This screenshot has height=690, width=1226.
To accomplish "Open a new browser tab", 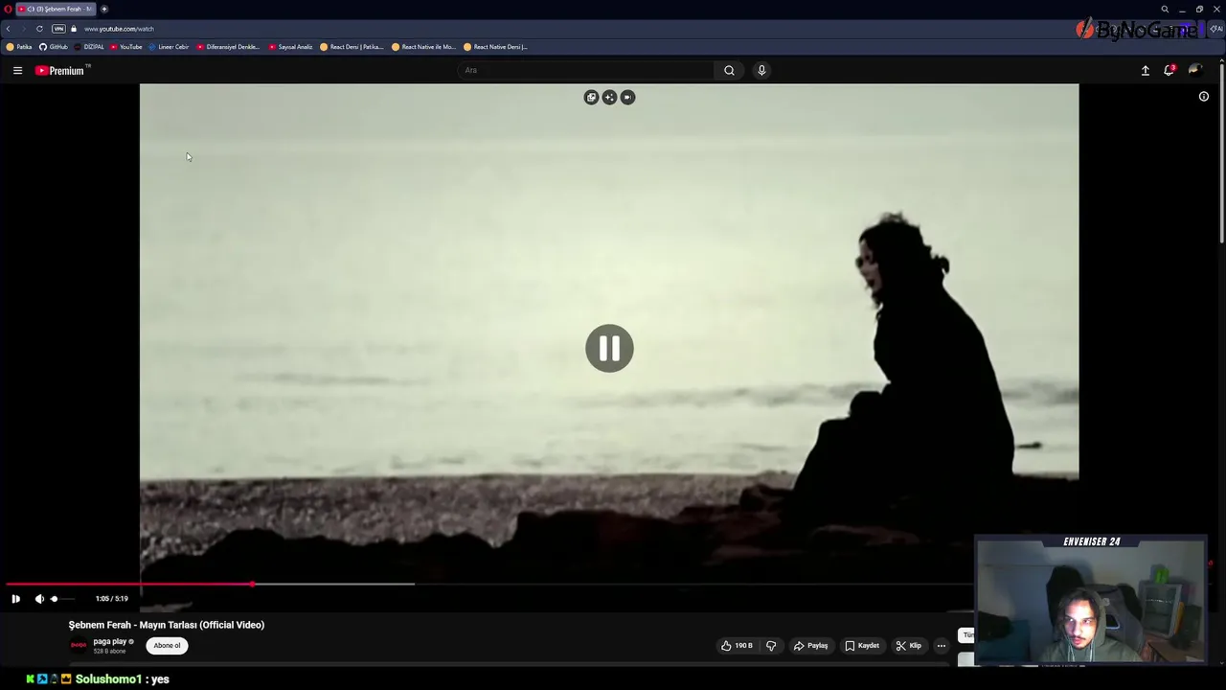I will (104, 9).
